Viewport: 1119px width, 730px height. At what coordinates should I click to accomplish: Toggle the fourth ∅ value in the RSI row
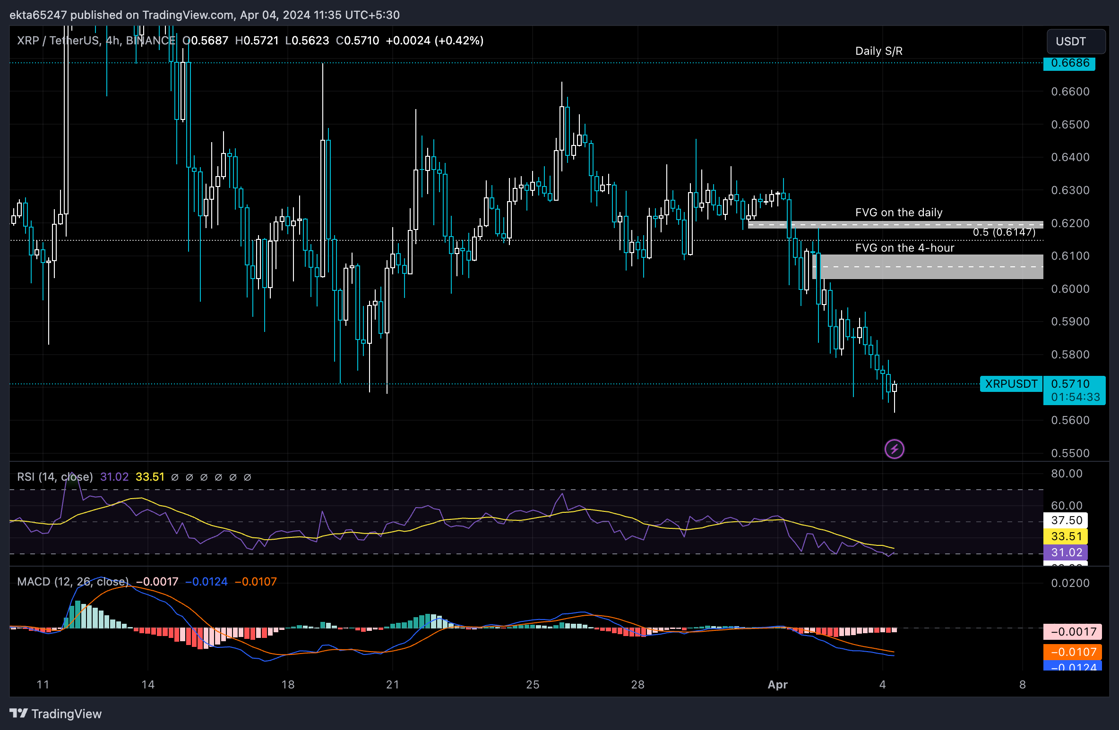[218, 477]
